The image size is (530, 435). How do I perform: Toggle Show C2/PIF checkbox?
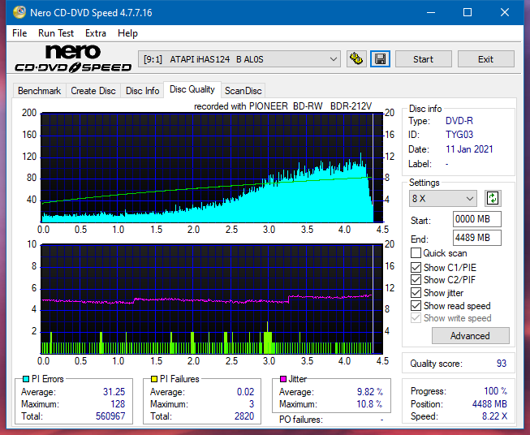tap(416, 280)
